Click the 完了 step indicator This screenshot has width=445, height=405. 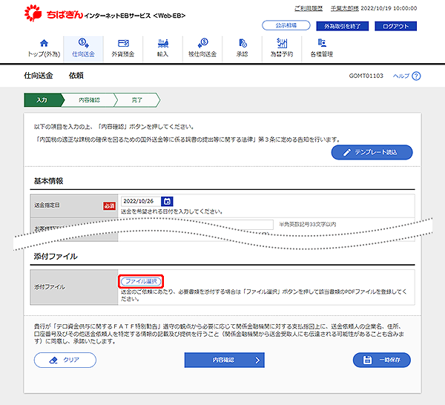point(137,100)
